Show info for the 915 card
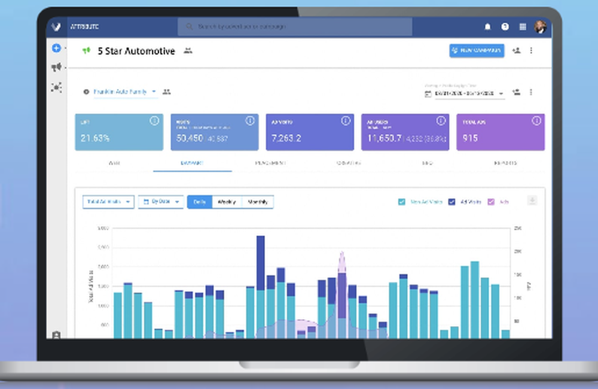 pyautogui.click(x=536, y=121)
